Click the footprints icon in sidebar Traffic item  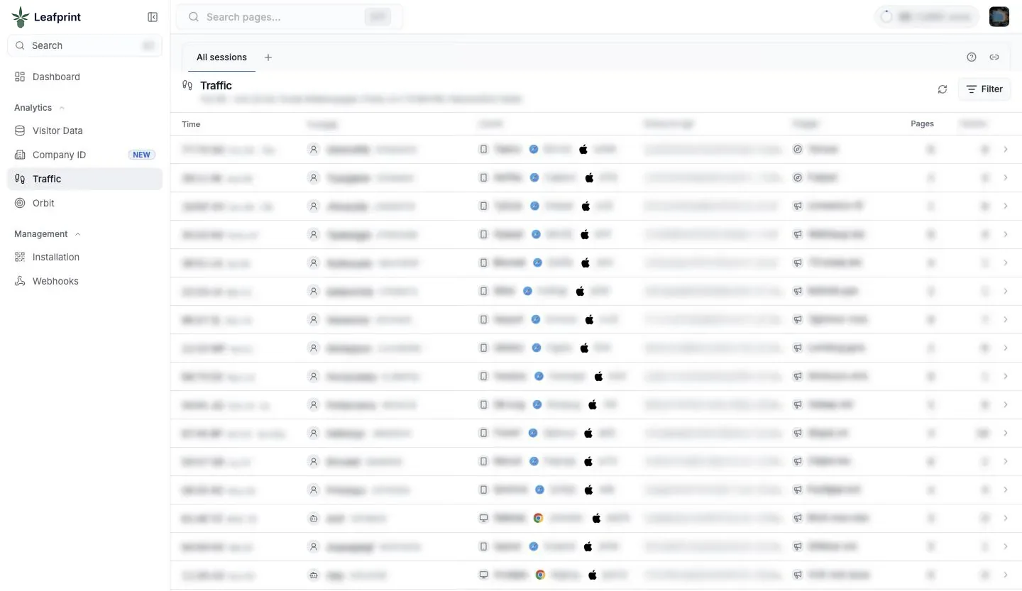pyautogui.click(x=20, y=179)
